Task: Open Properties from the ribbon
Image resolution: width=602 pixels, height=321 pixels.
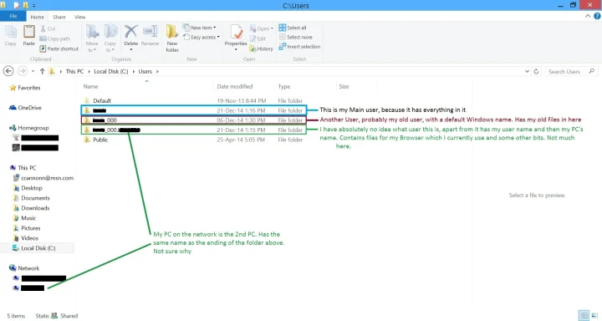Action: click(x=236, y=38)
